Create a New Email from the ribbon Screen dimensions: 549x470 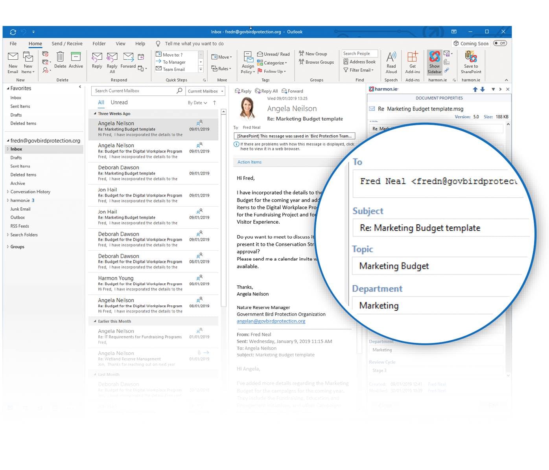pos(13,62)
